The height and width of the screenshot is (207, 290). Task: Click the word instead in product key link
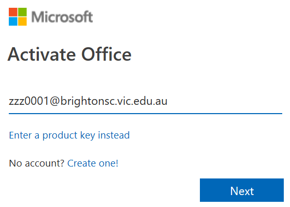[x=114, y=135]
